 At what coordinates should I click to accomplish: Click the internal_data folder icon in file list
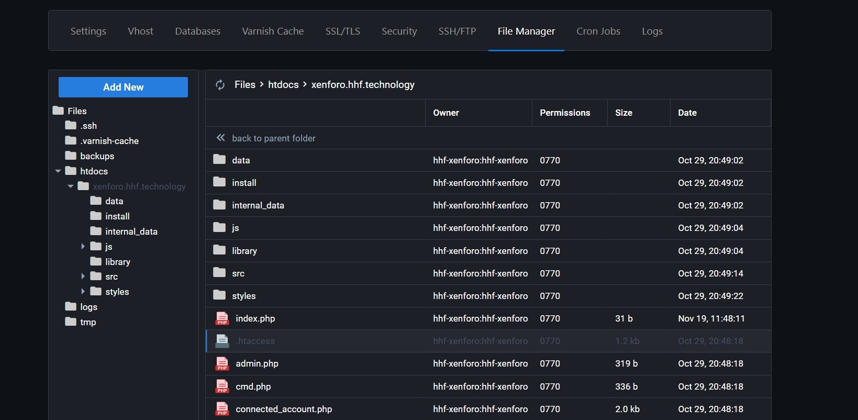click(x=219, y=204)
